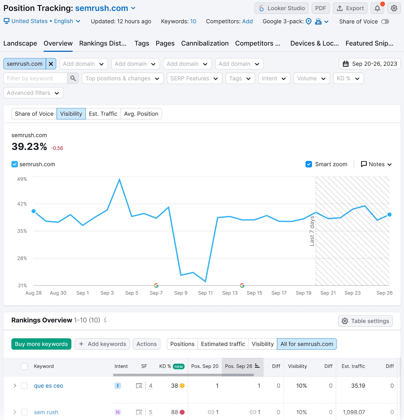Remove semrush.com domain with X icon
Image resolution: width=404 pixels, height=420 pixels.
51,64
